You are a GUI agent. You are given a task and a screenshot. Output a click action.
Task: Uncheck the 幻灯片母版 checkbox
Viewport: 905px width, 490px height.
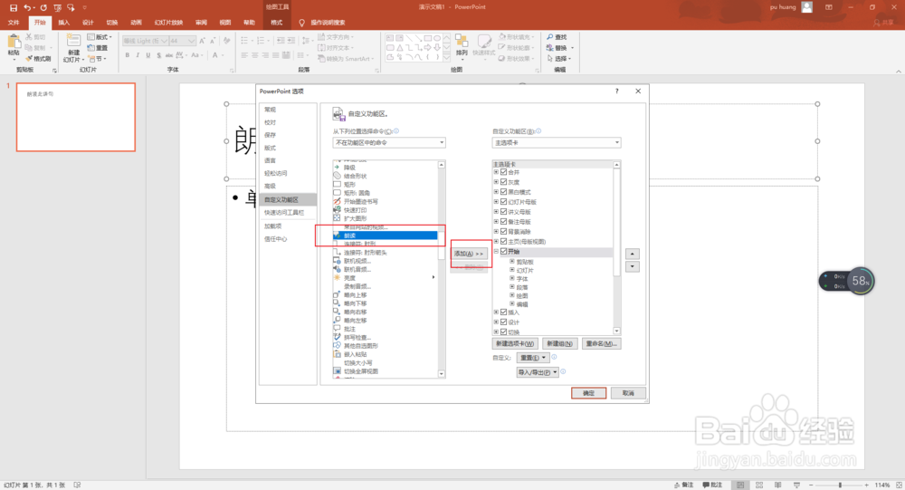(504, 202)
